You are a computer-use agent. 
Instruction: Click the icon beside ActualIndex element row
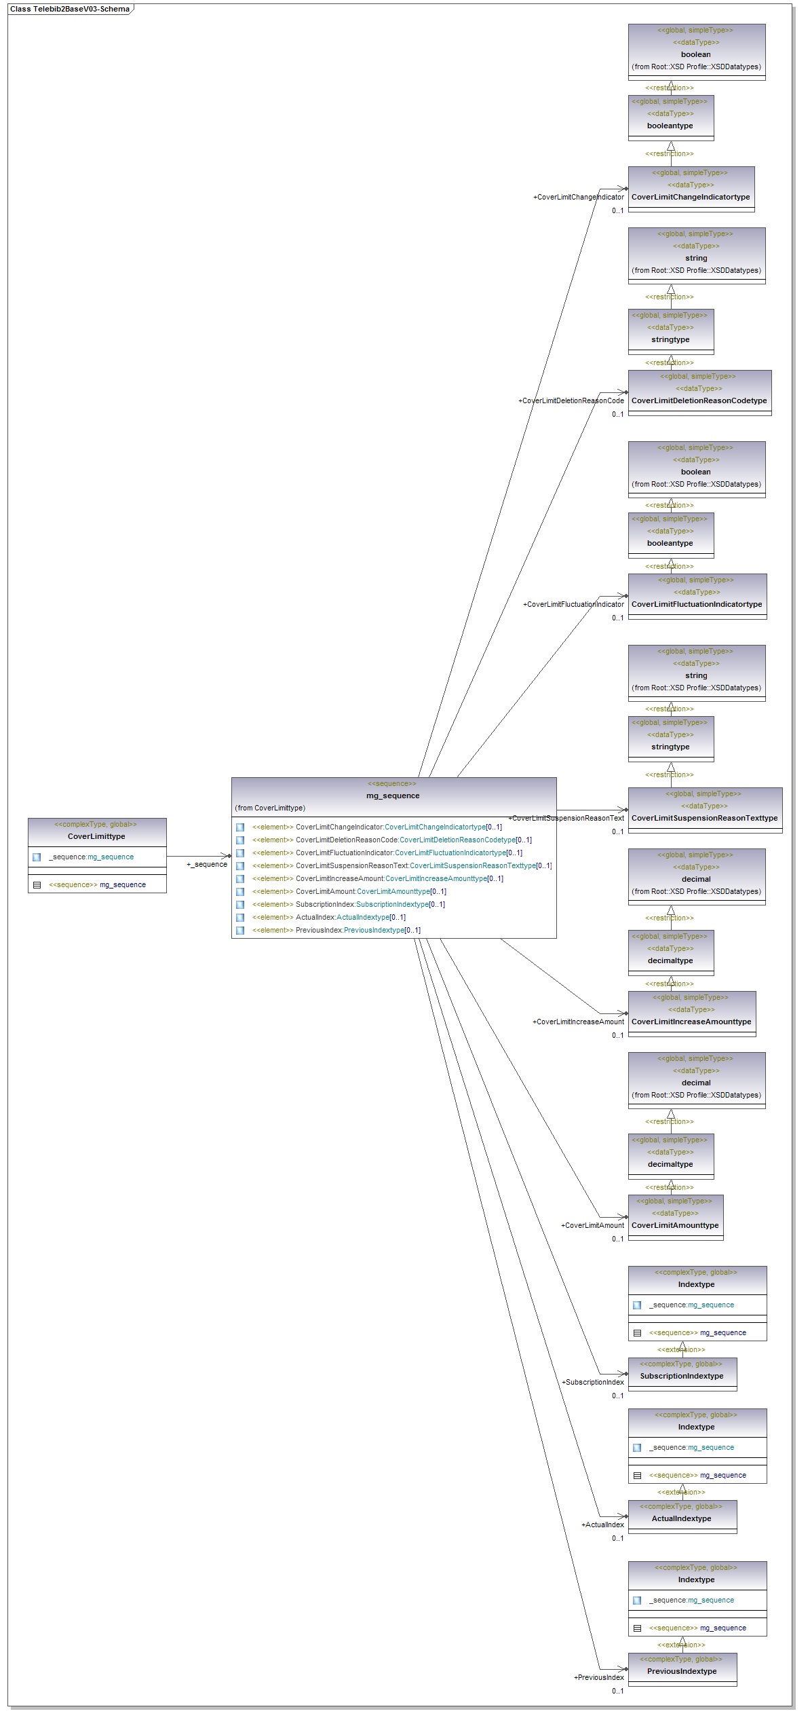pos(240,918)
